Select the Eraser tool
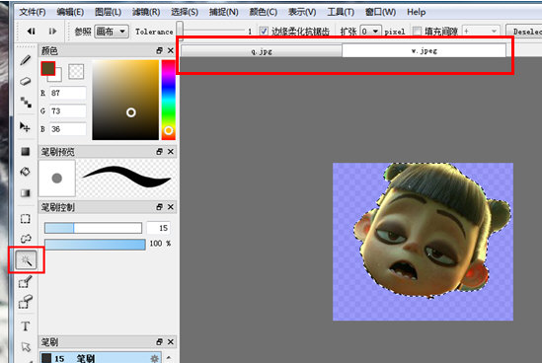Viewport: 542px width, 363px height. click(x=26, y=81)
